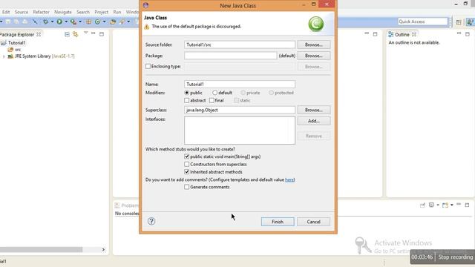The height and width of the screenshot is (267, 475).
Task: Click the toolbar icon left of Debug
Action: (35, 22)
